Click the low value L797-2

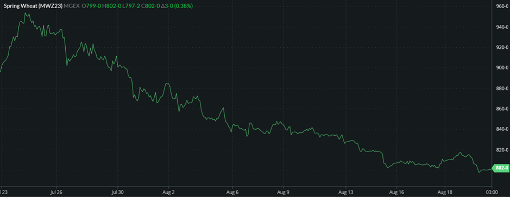click(131, 6)
